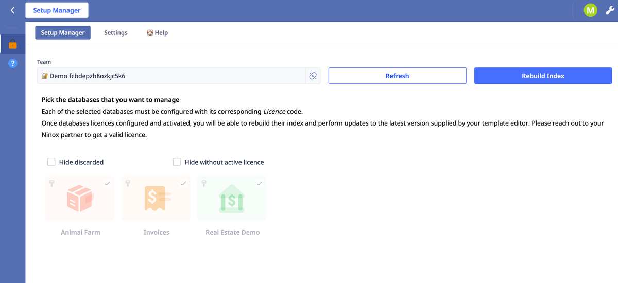Click the unlink icon beside the Team field

click(313, 76)
